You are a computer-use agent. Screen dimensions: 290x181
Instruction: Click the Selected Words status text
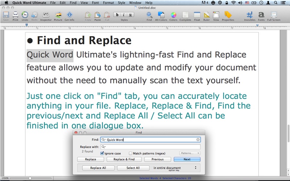(150, 178)
